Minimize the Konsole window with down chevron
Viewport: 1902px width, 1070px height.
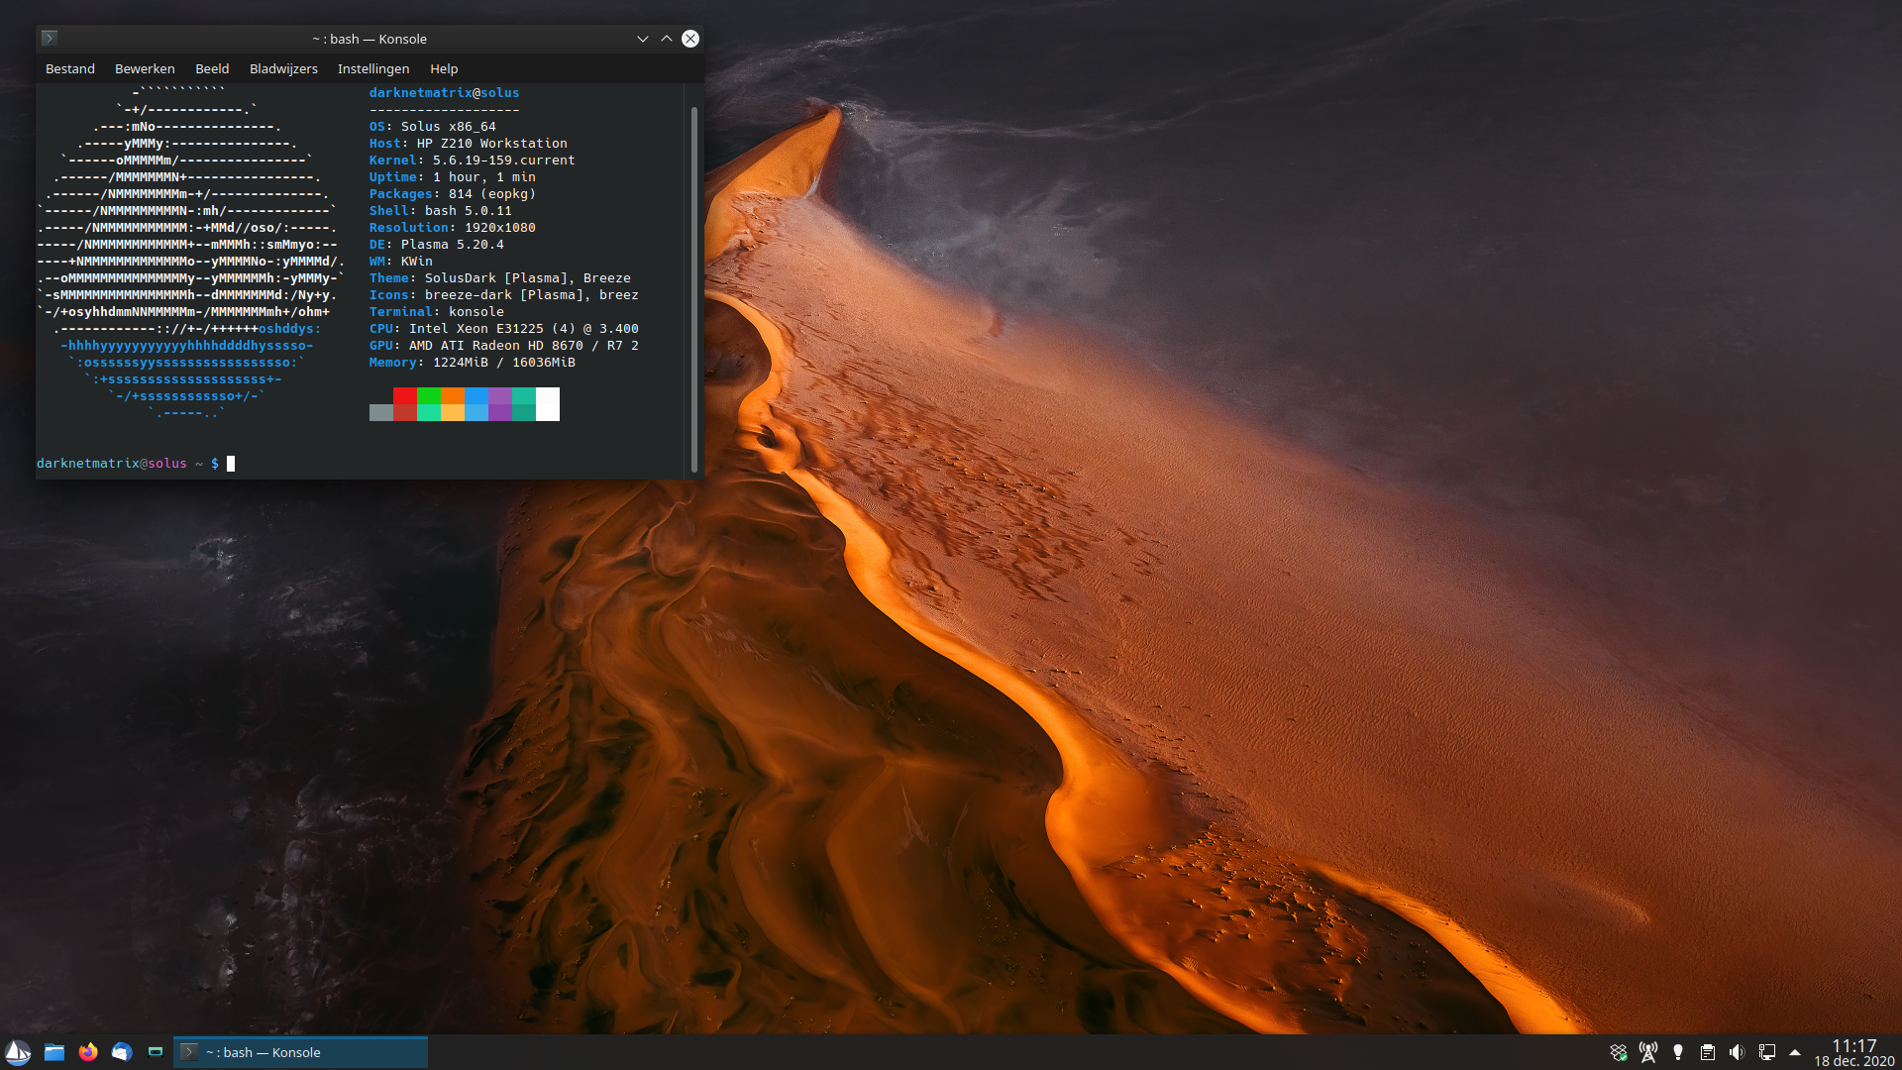coord(643,39)
